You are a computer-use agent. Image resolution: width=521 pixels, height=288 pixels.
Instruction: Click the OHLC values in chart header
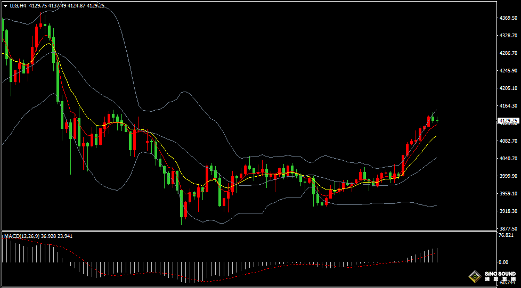(75, 6)
